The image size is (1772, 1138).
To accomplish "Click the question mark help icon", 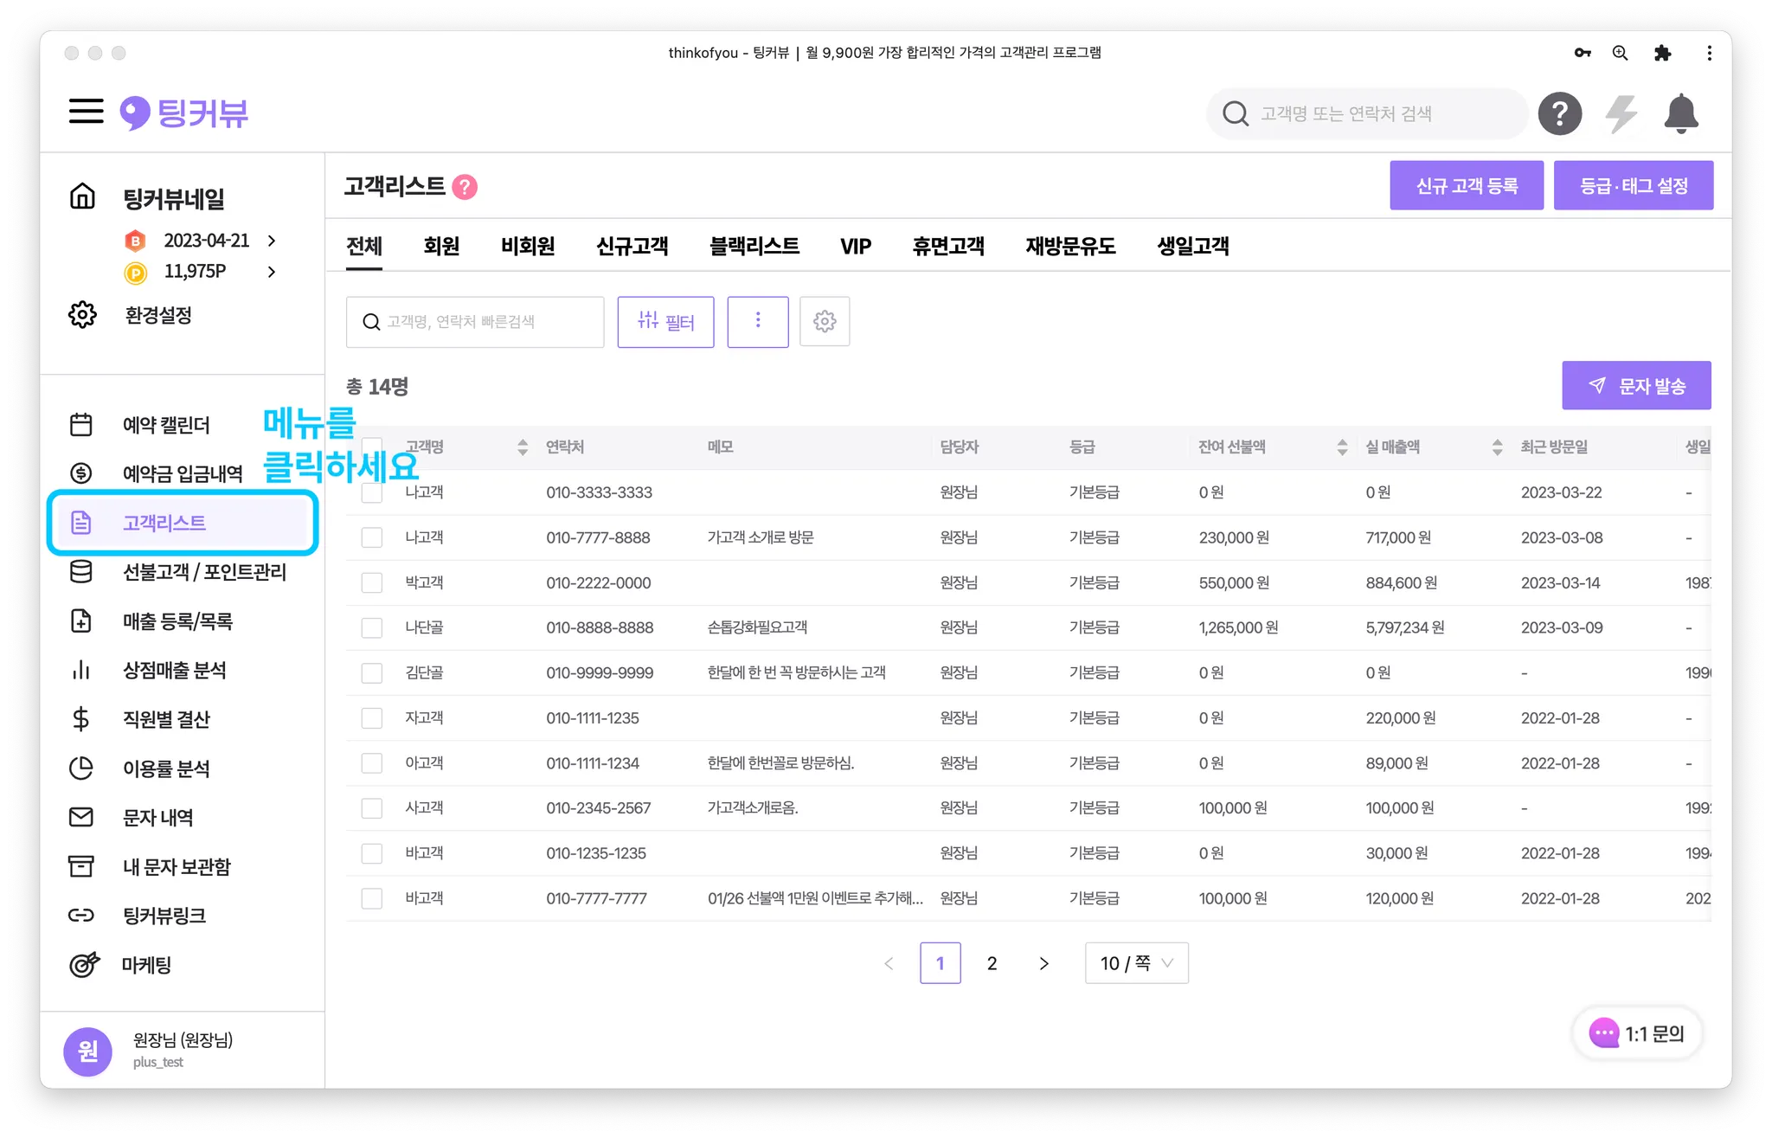I will 1559,113.
